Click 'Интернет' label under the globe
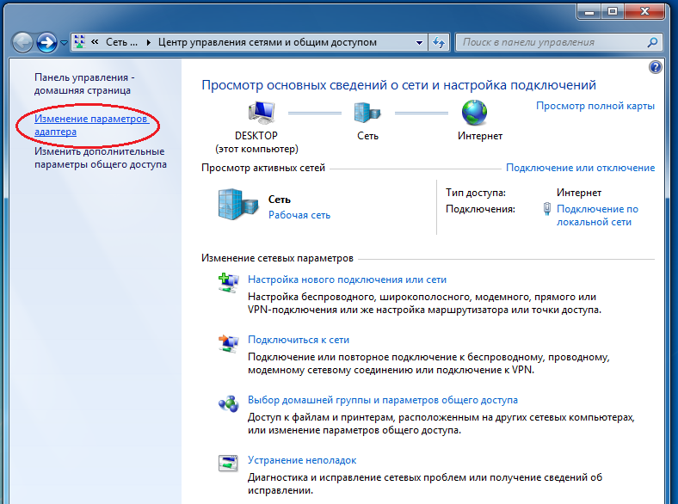The width and height of the screenshot is (678, 504). [x=480, y=136]
